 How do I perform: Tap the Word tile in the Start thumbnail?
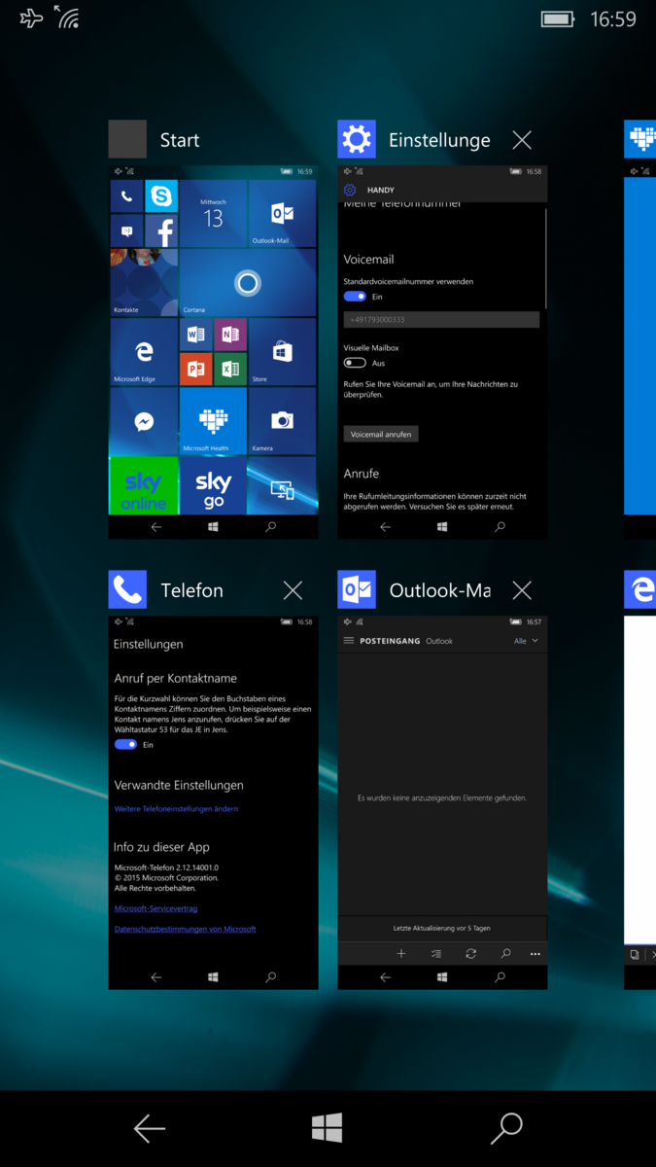[x=195, y=335]
